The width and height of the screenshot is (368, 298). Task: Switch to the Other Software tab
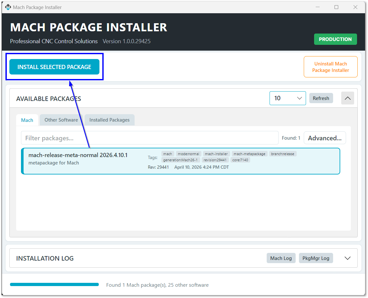tap(61, 120)
